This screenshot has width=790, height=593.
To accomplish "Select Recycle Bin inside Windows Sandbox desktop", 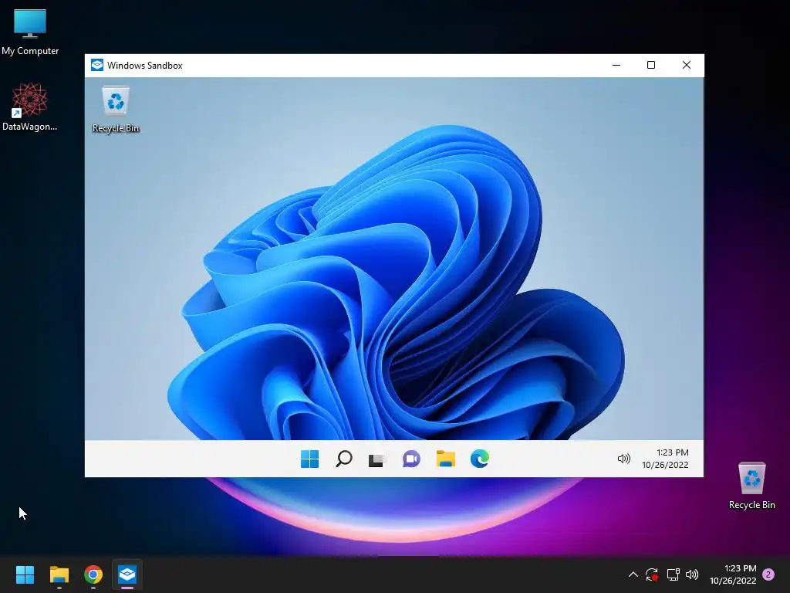I will pyautogui.click(x=116, y=110).
